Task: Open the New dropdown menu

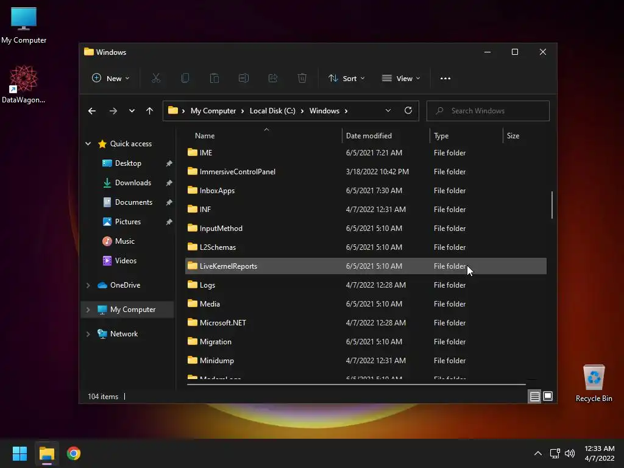Action: coord(111,79)
